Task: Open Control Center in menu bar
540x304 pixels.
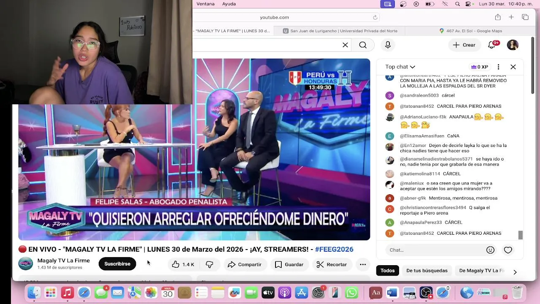Action: tap(468, 4)
